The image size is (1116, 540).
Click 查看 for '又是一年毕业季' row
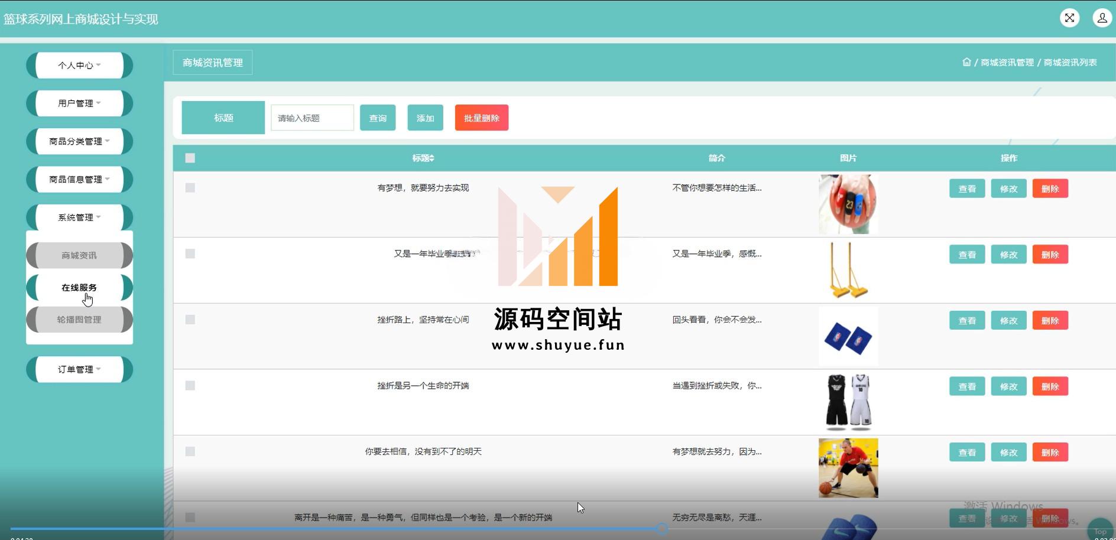[x=967, y=255]
